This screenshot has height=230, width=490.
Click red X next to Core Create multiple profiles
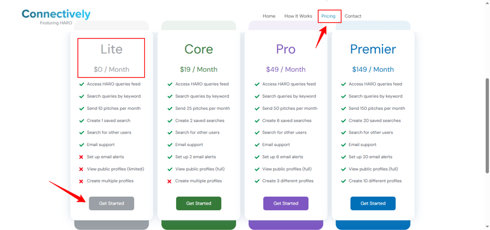pyautogui.click(x=170, y=181)
